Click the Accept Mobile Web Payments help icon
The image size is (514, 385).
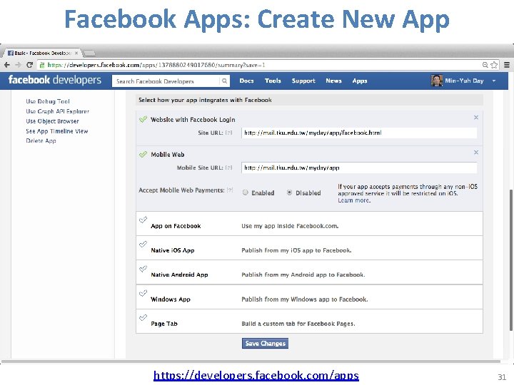(230, 190)
